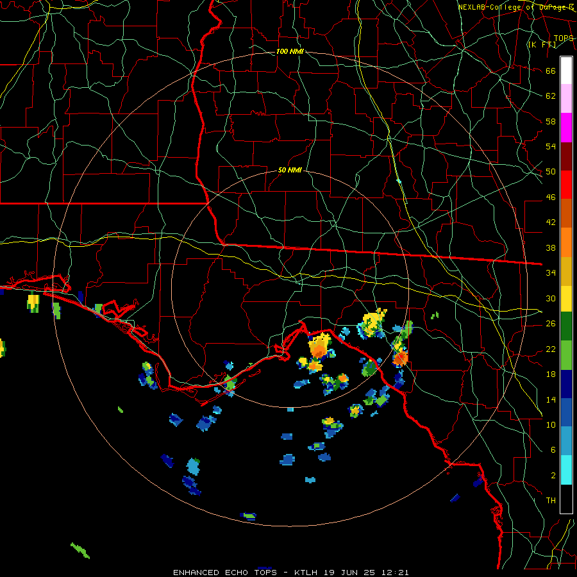Click the 6 legend value
577x577 pixels.
[x=553, y=450]
